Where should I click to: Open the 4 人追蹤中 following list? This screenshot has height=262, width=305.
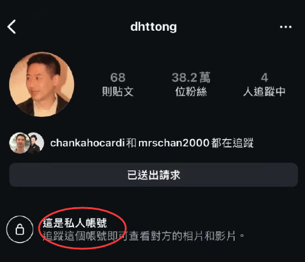click(x=264, y=84)
